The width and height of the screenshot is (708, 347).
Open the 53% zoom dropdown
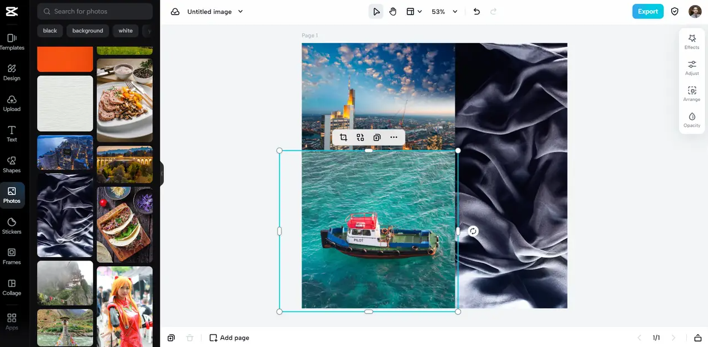tap(444, 12)
